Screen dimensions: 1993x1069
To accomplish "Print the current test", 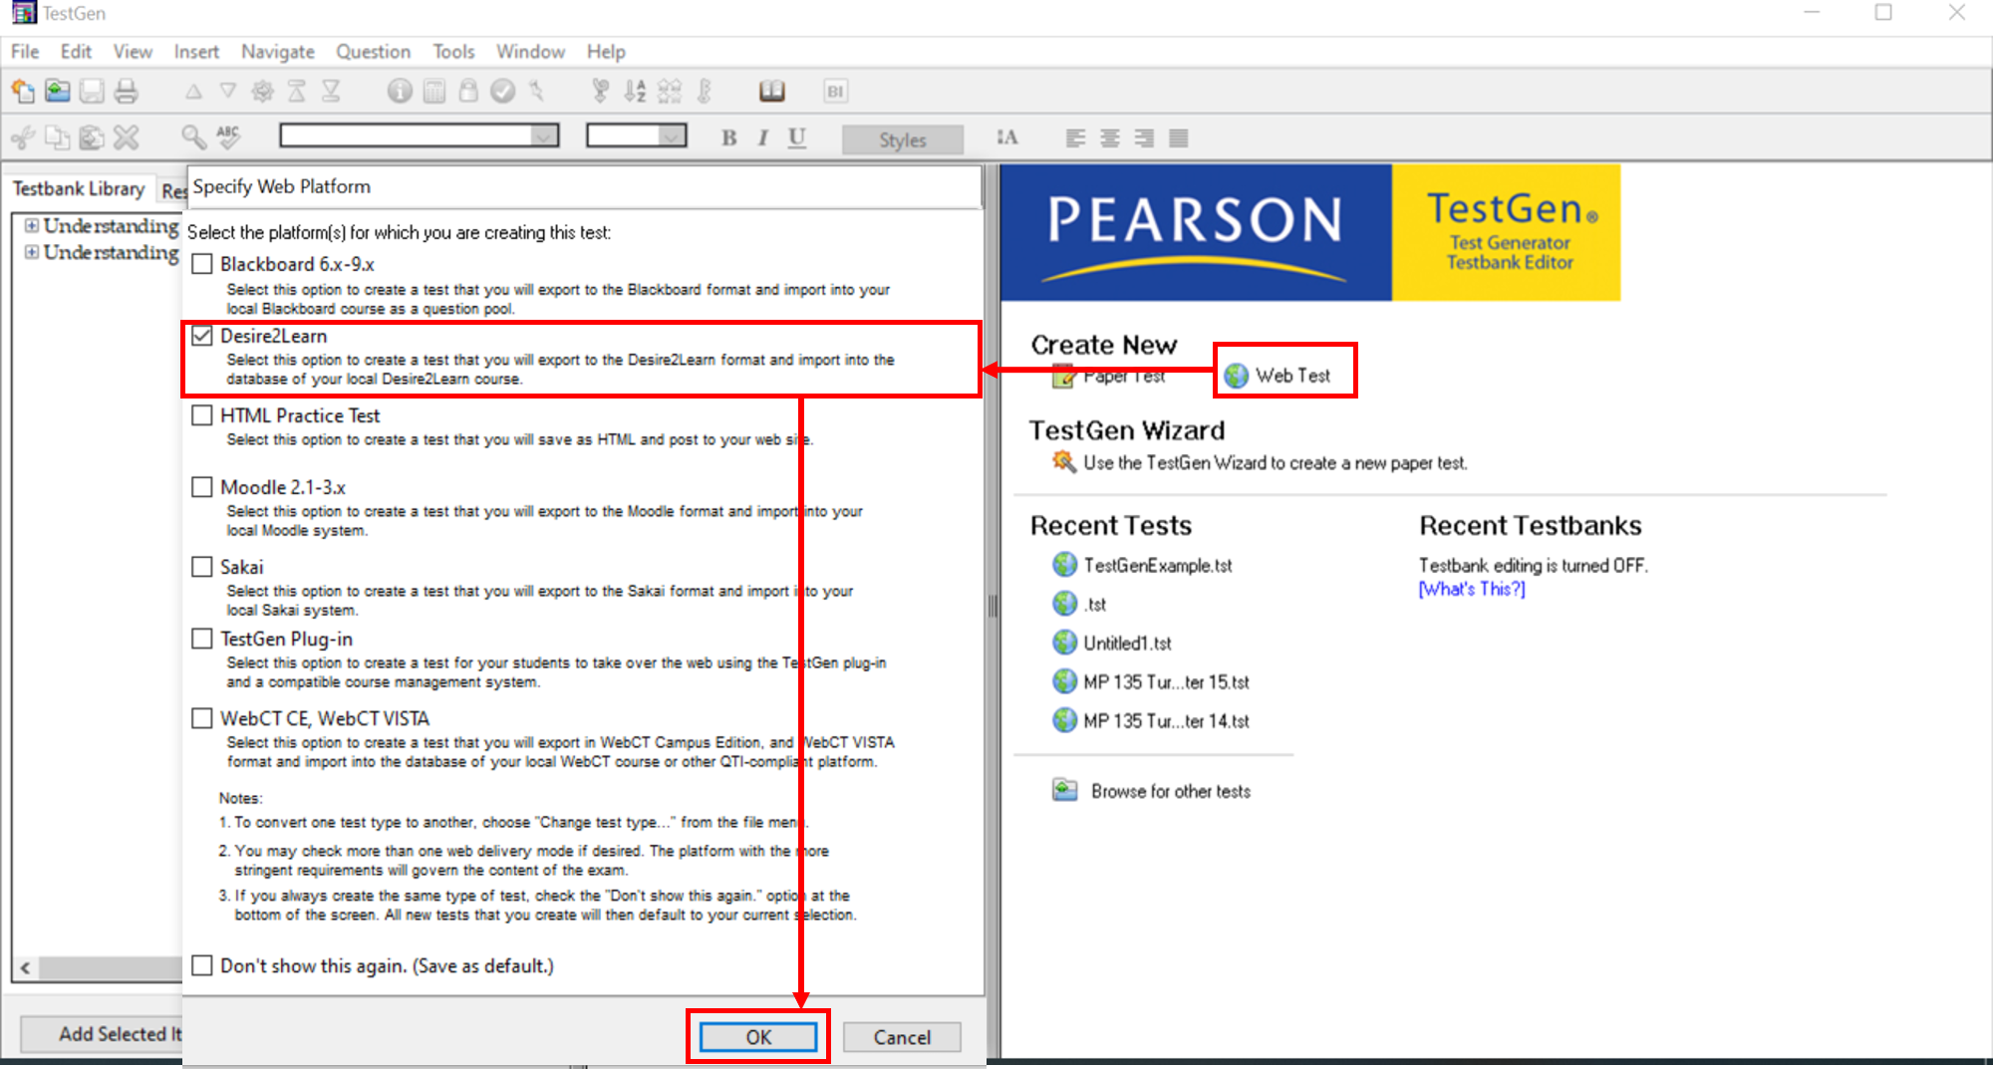I will (x=126, y=91).
